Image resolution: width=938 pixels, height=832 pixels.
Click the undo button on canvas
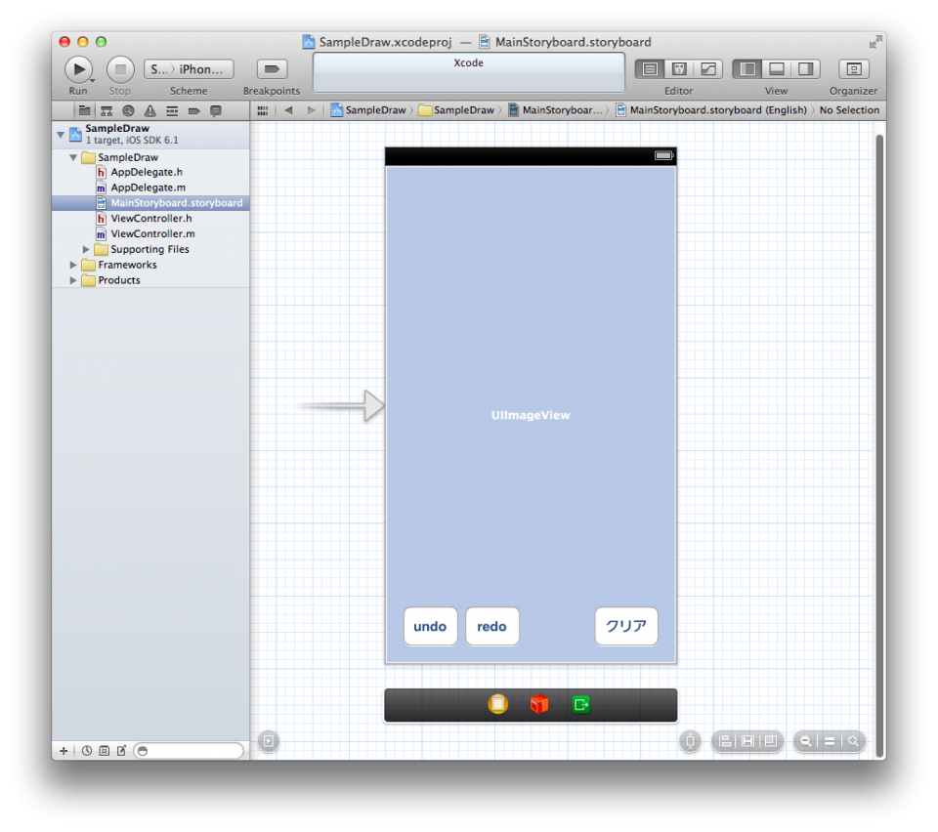[430, 627]
